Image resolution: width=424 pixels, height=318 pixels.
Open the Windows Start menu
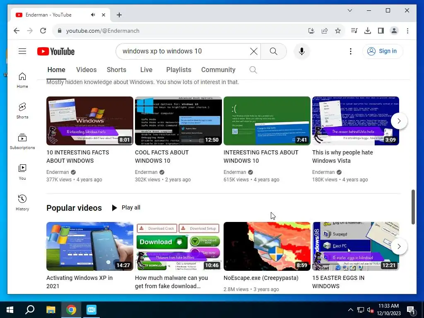(10, 310)
